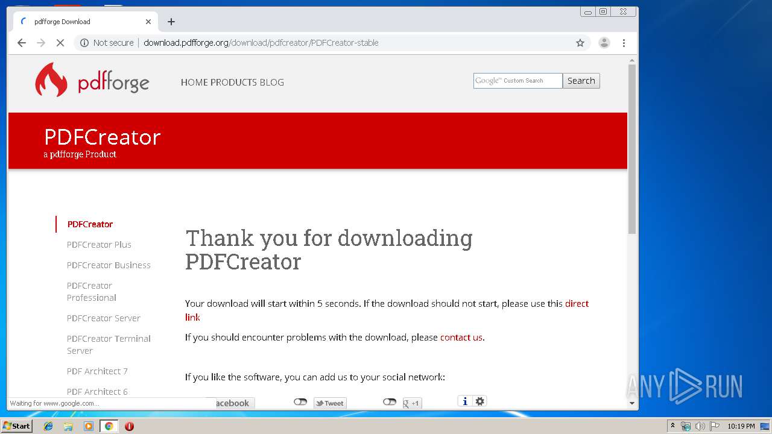This screenshot has width=772, height=434.
Task: Open the social sharing settings gear
Action: (479, 401)
